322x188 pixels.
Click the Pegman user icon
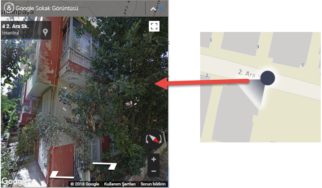9,8
